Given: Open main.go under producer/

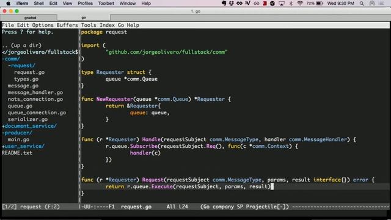Looking at the screenshot, I should 18,139.
